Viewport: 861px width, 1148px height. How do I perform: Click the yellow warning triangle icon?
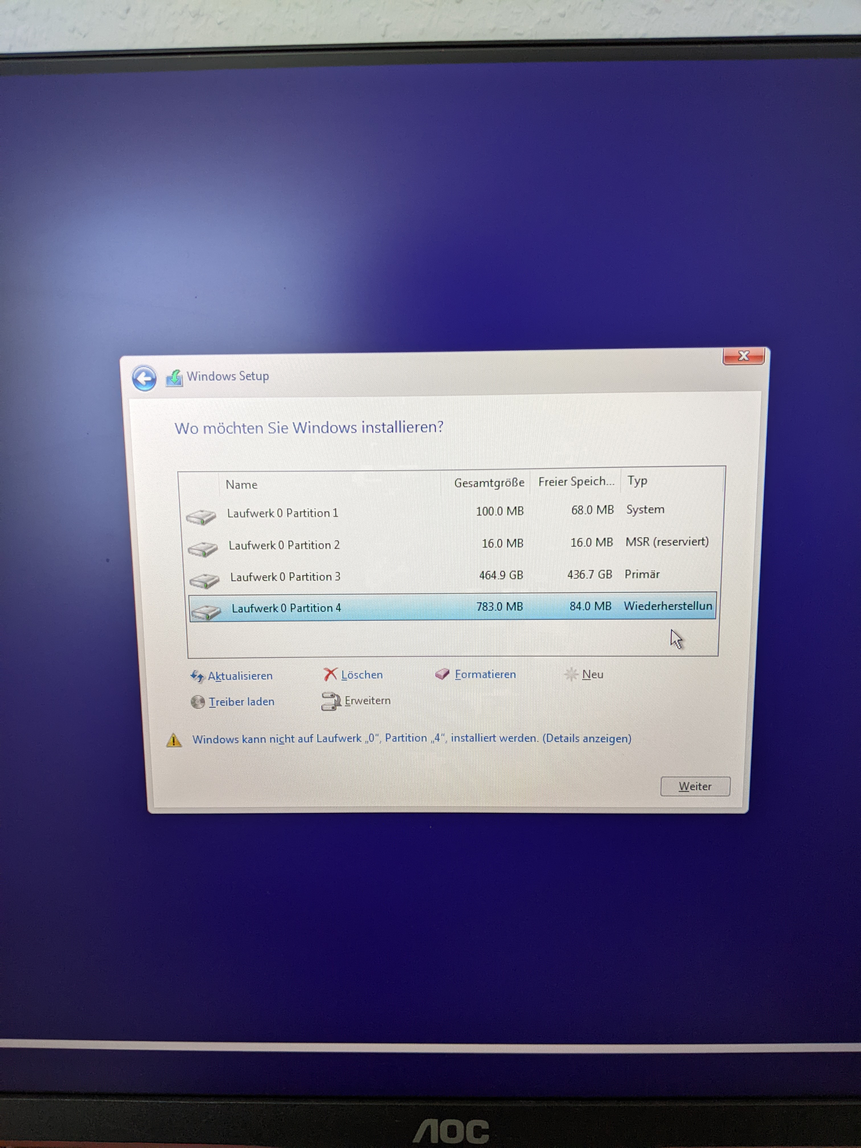(x=174, y=740)
